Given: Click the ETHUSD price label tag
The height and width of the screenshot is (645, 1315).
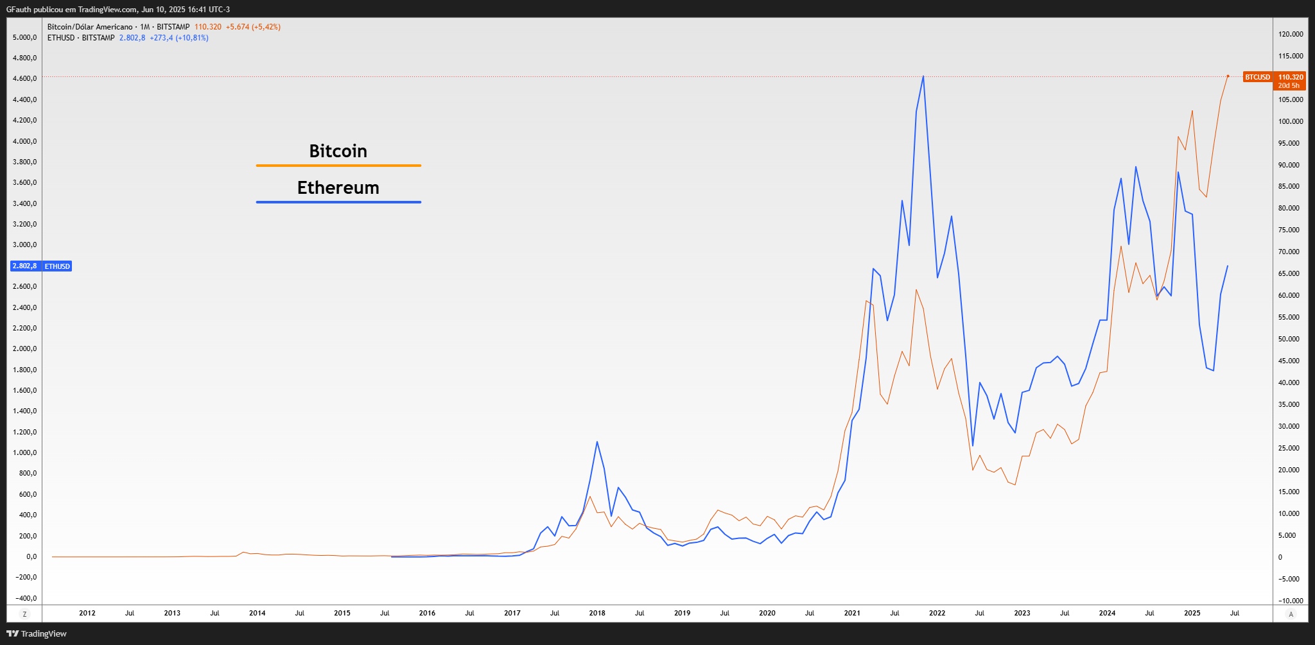Looking at the screenshot, I should point(58,266).
